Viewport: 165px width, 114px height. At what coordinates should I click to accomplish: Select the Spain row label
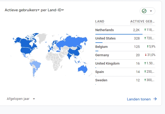point(99,72)
